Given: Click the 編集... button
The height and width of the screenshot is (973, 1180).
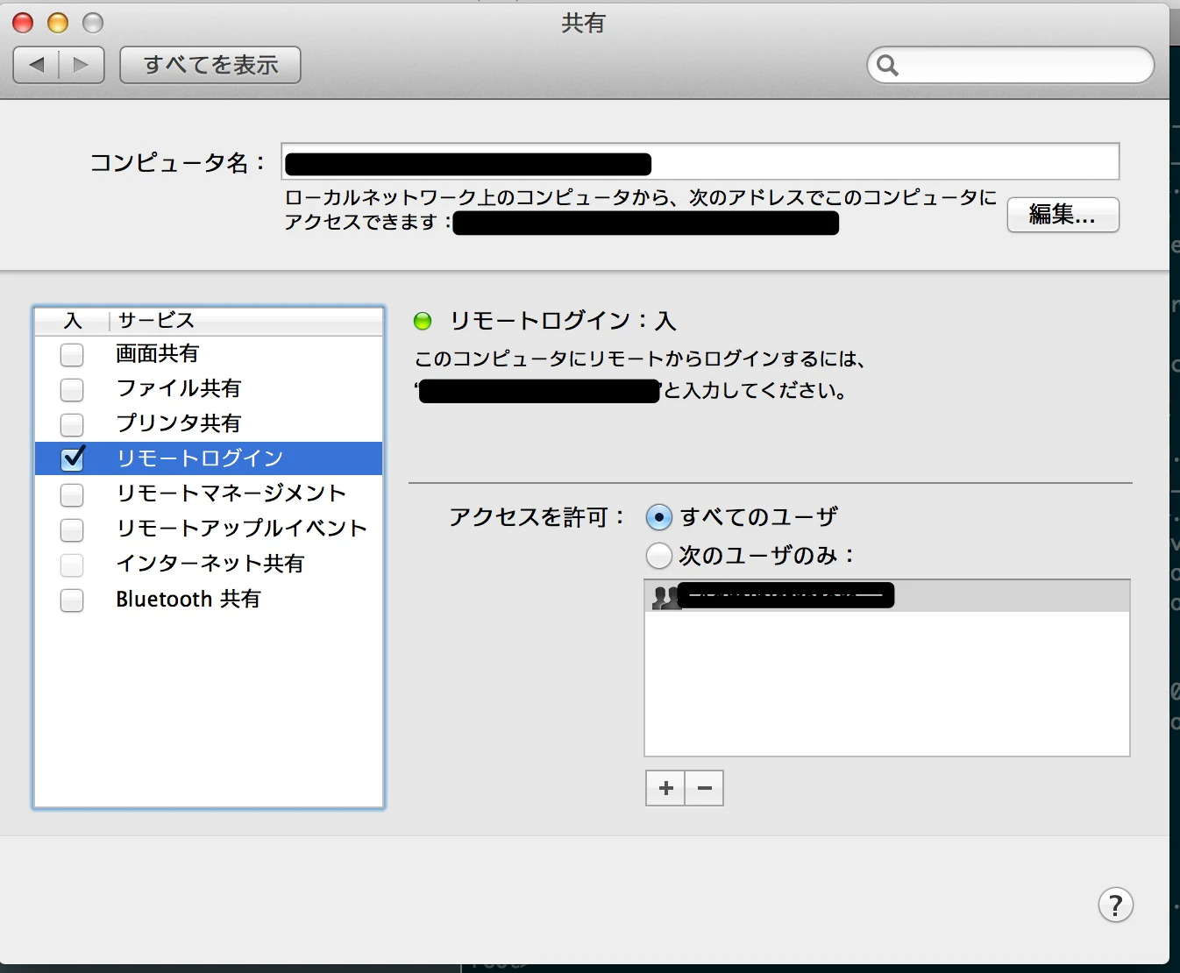Looking at the screenshot, I should click(1063, 215).
